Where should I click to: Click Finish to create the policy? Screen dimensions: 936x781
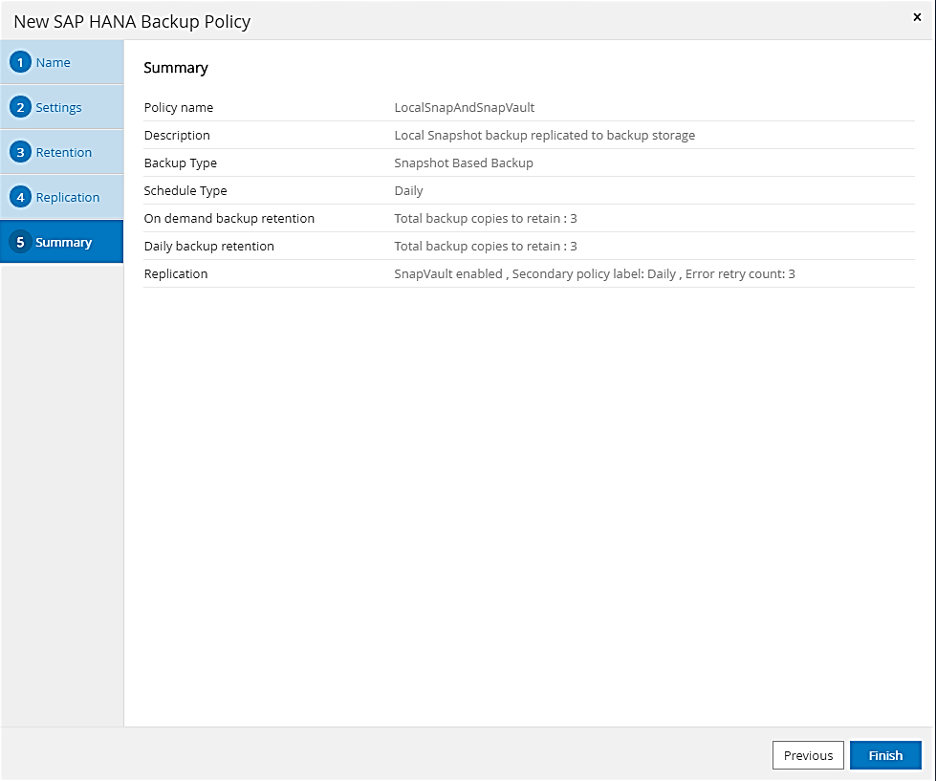coord(885,755)
